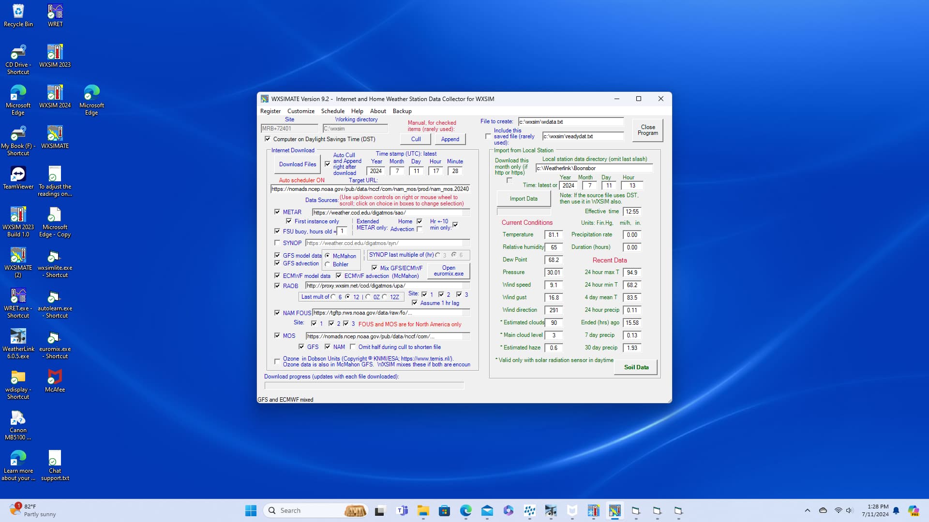This screenshot has height=522, width=929.
Task: Open the WXSIM 2024 desktop icon
Action: pyautogui.click(x=55, y=96)
